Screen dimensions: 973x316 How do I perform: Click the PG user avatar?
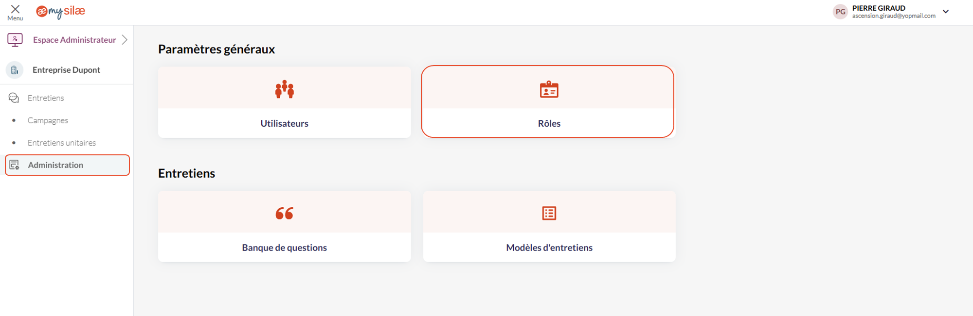(840, 12)
